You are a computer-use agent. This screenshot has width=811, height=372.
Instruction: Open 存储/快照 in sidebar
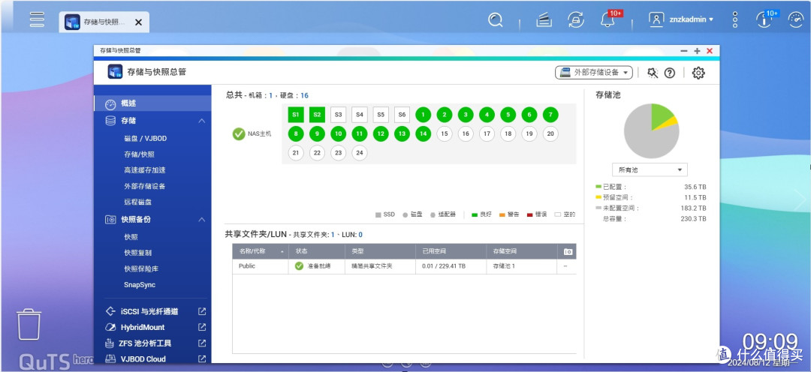tap(139, 154)
